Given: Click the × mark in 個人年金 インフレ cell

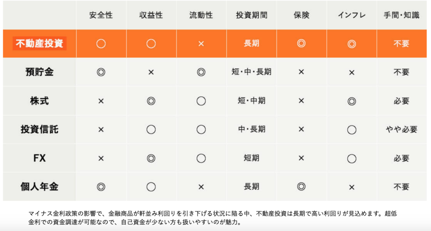Looking at the screenshot, I should tap(351, 187).
